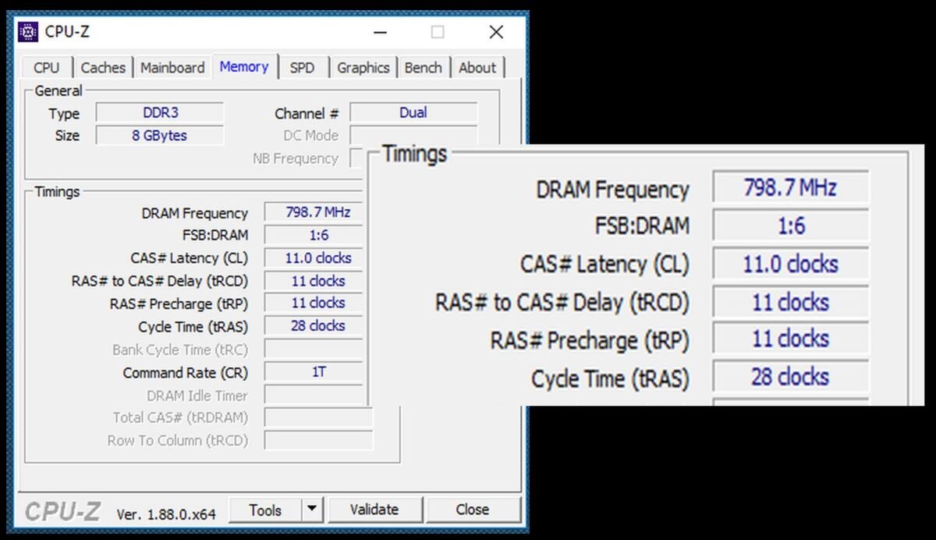Click the 28 clocks value in enlarged inset

click(790, 377)
